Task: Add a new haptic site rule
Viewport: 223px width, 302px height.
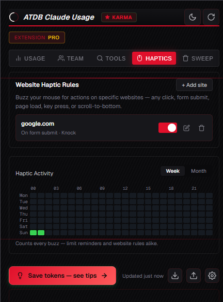Action: point(195,85)
